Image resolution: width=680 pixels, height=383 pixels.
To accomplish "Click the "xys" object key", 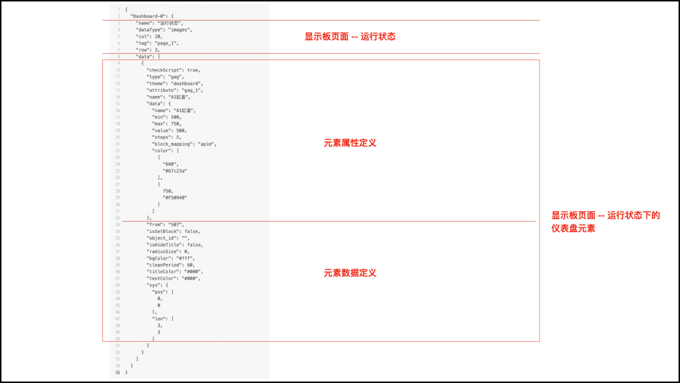I will point(153,285).
